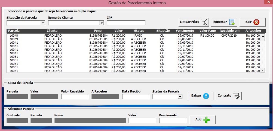Click the CPF filter input field
Image resolution: width=273 pixels, height=131 pixels.
click(x=126, y=23)
